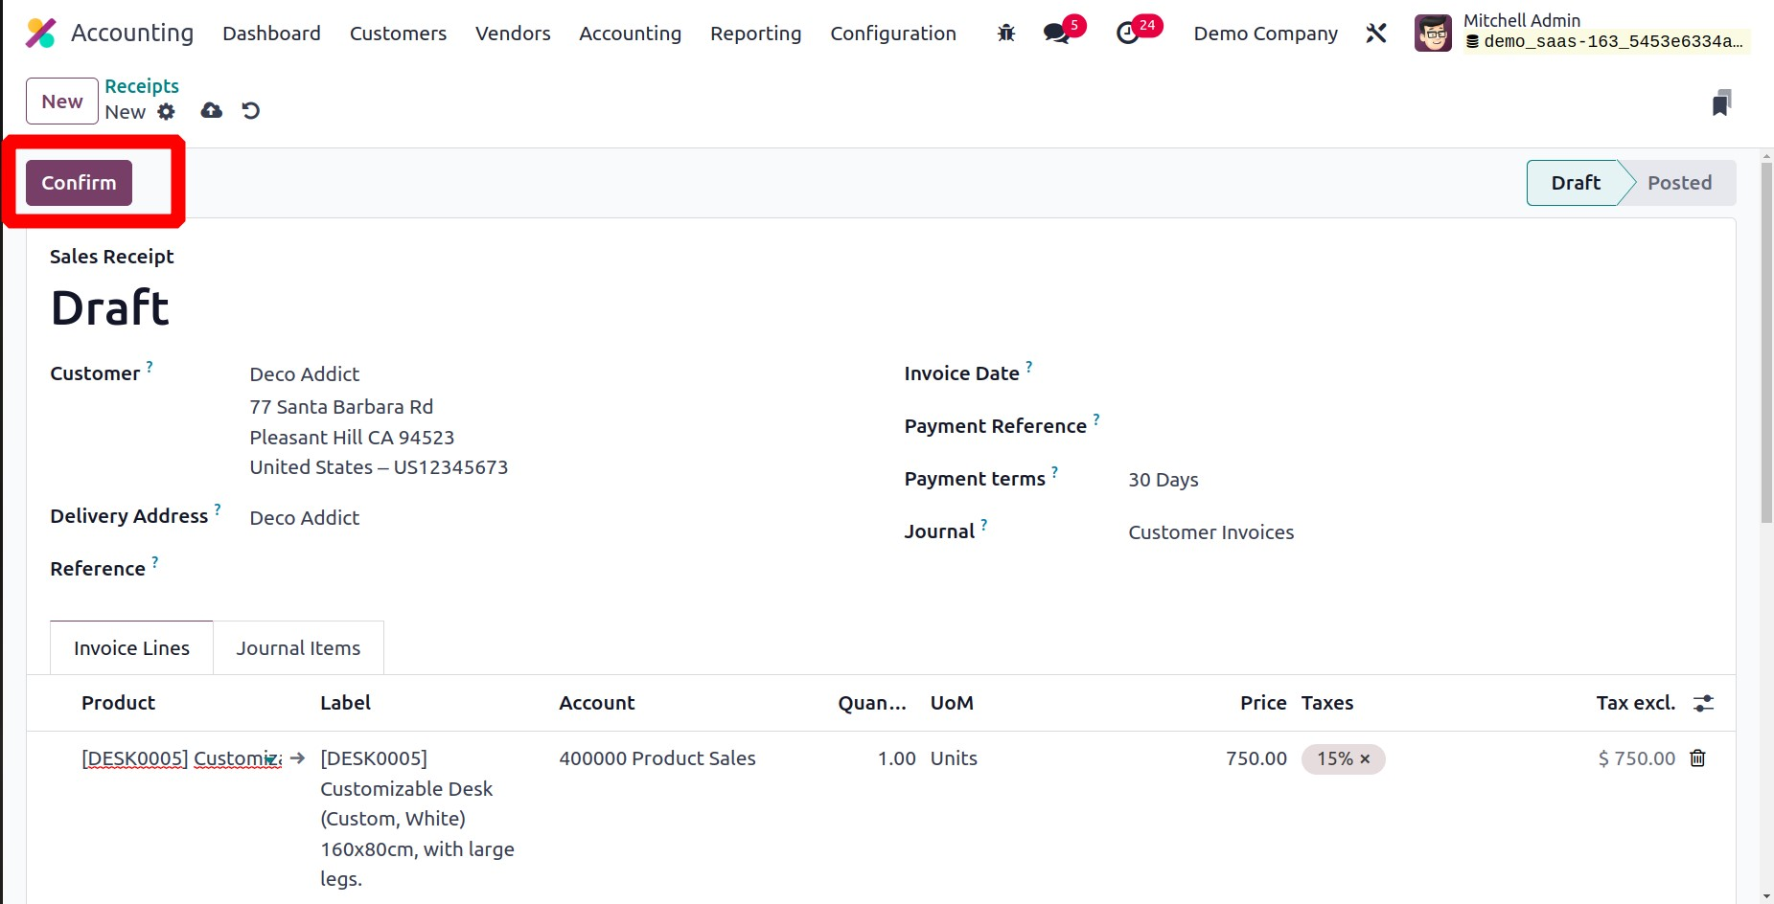Delete the invoice line with trash icon
The height and width of the screenshot is (904, 1774).
pos(1697,758)
